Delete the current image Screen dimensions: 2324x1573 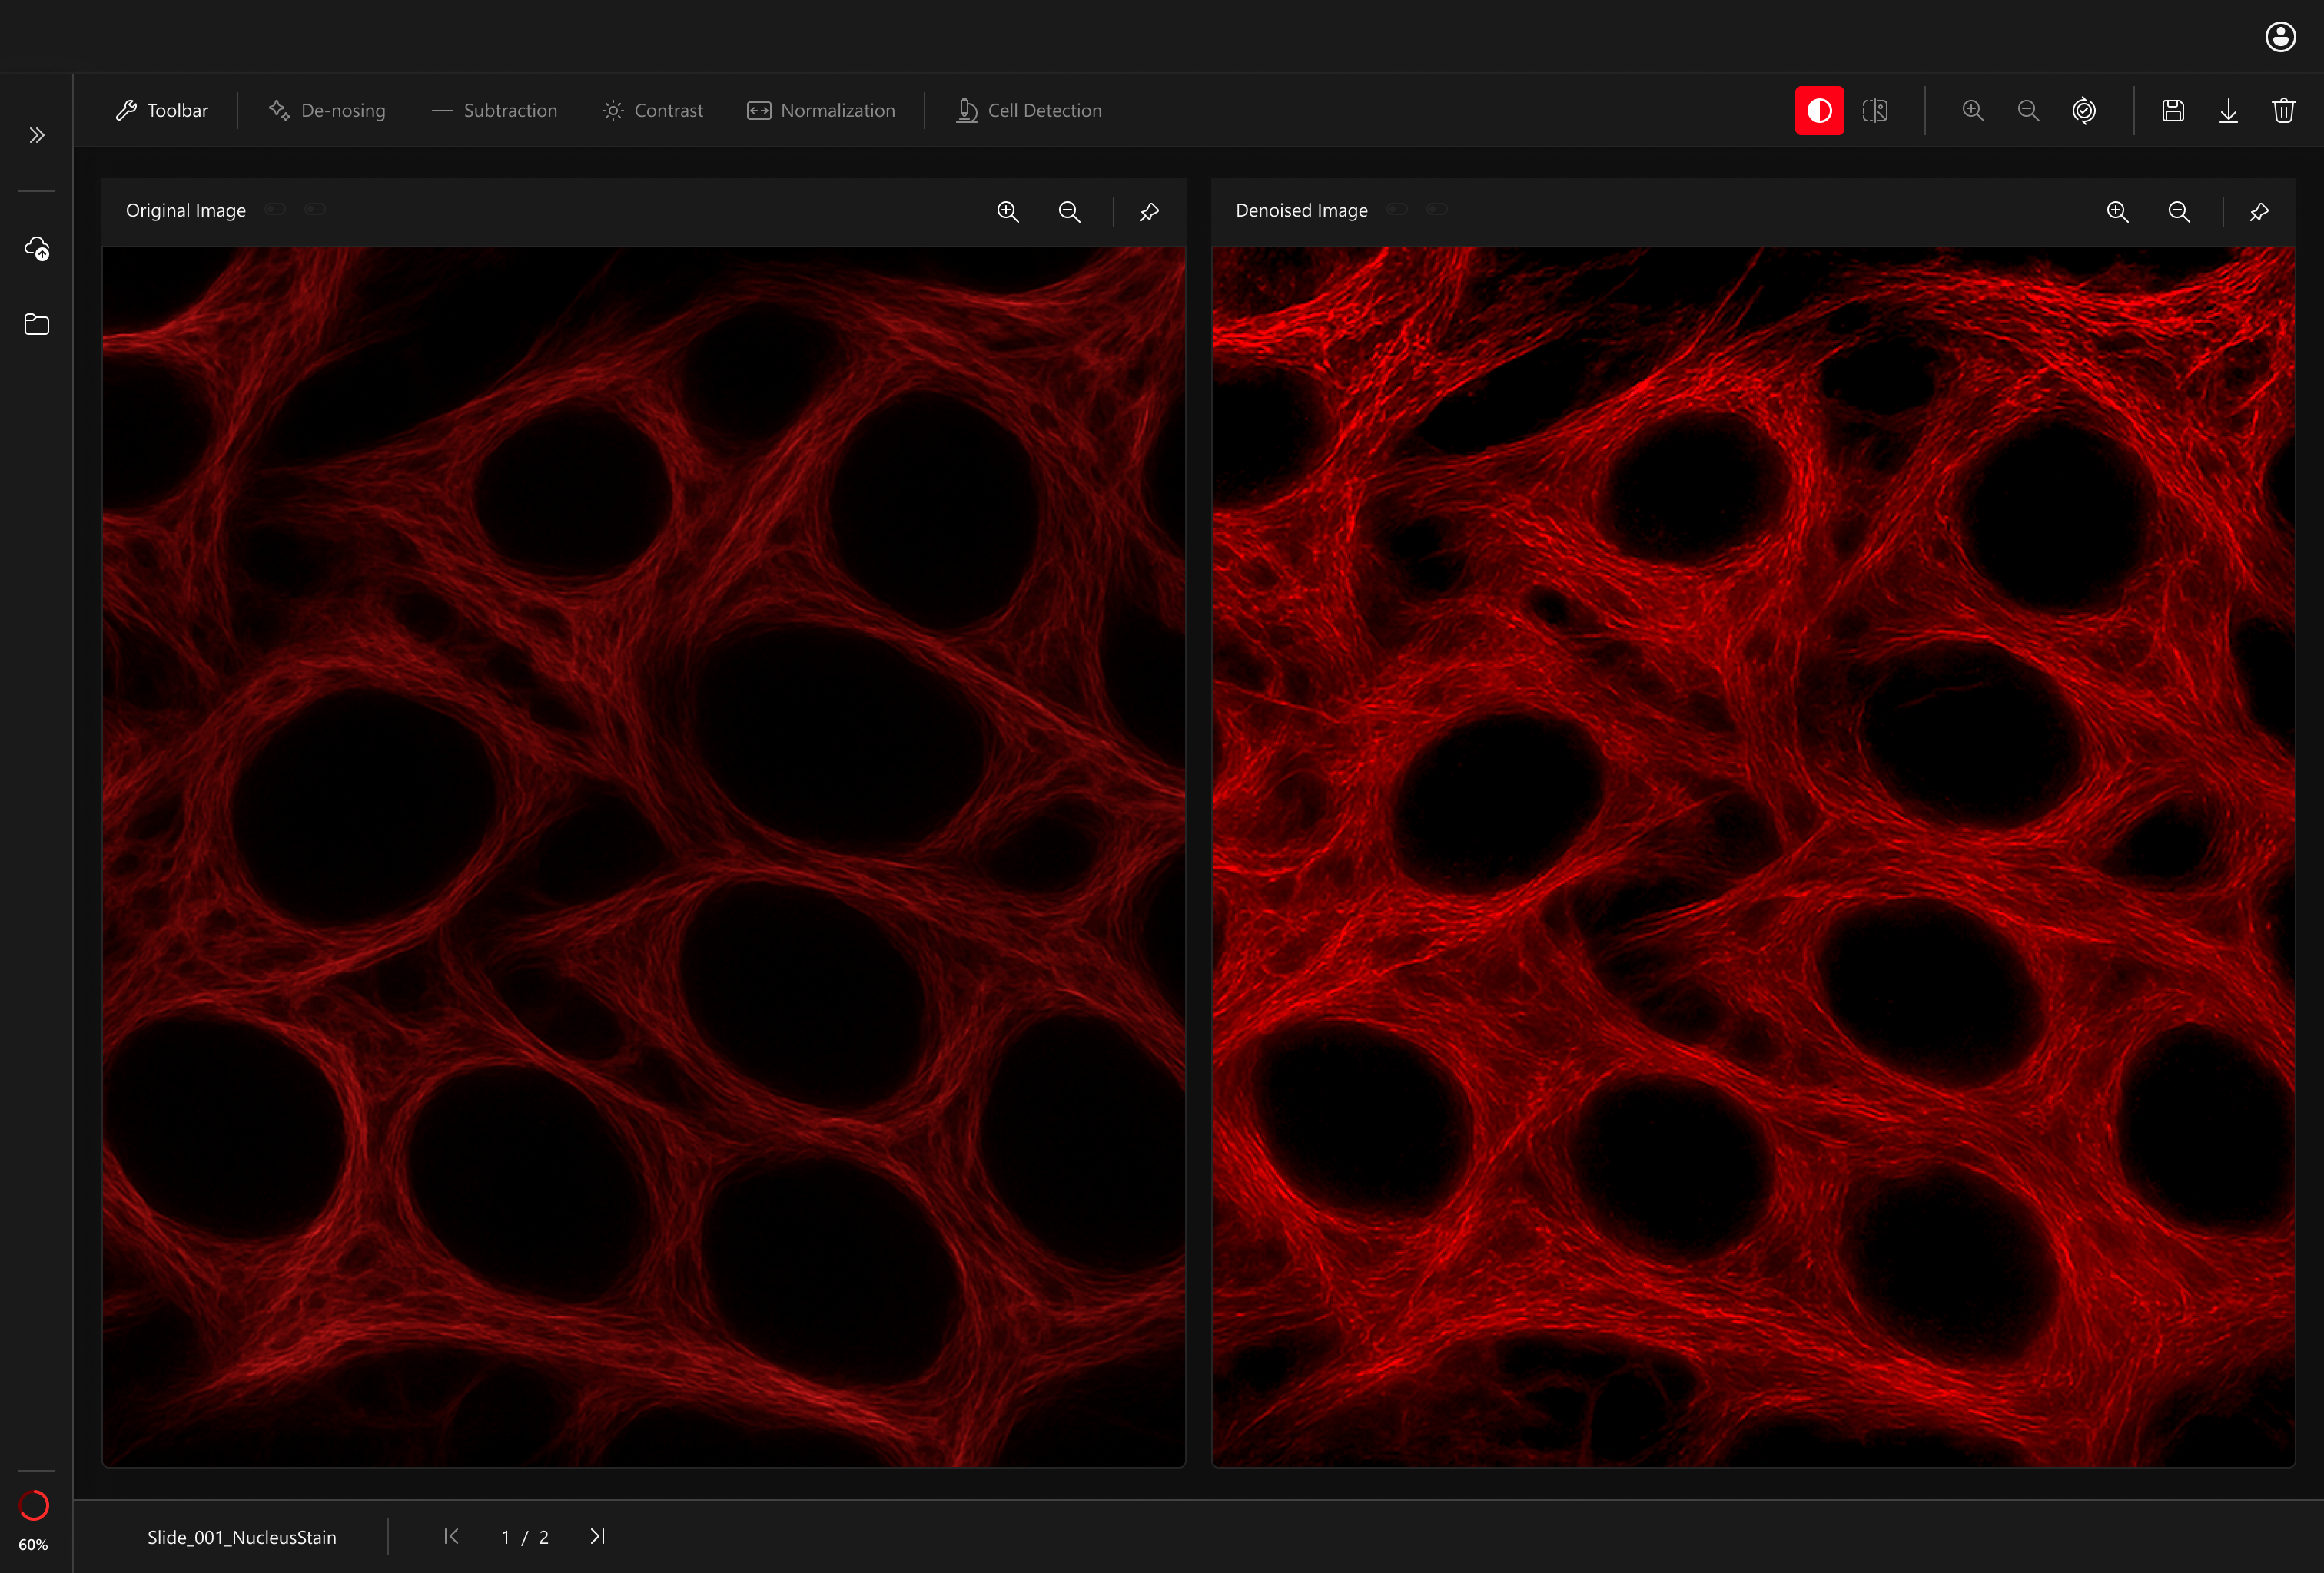point(2283,110)
